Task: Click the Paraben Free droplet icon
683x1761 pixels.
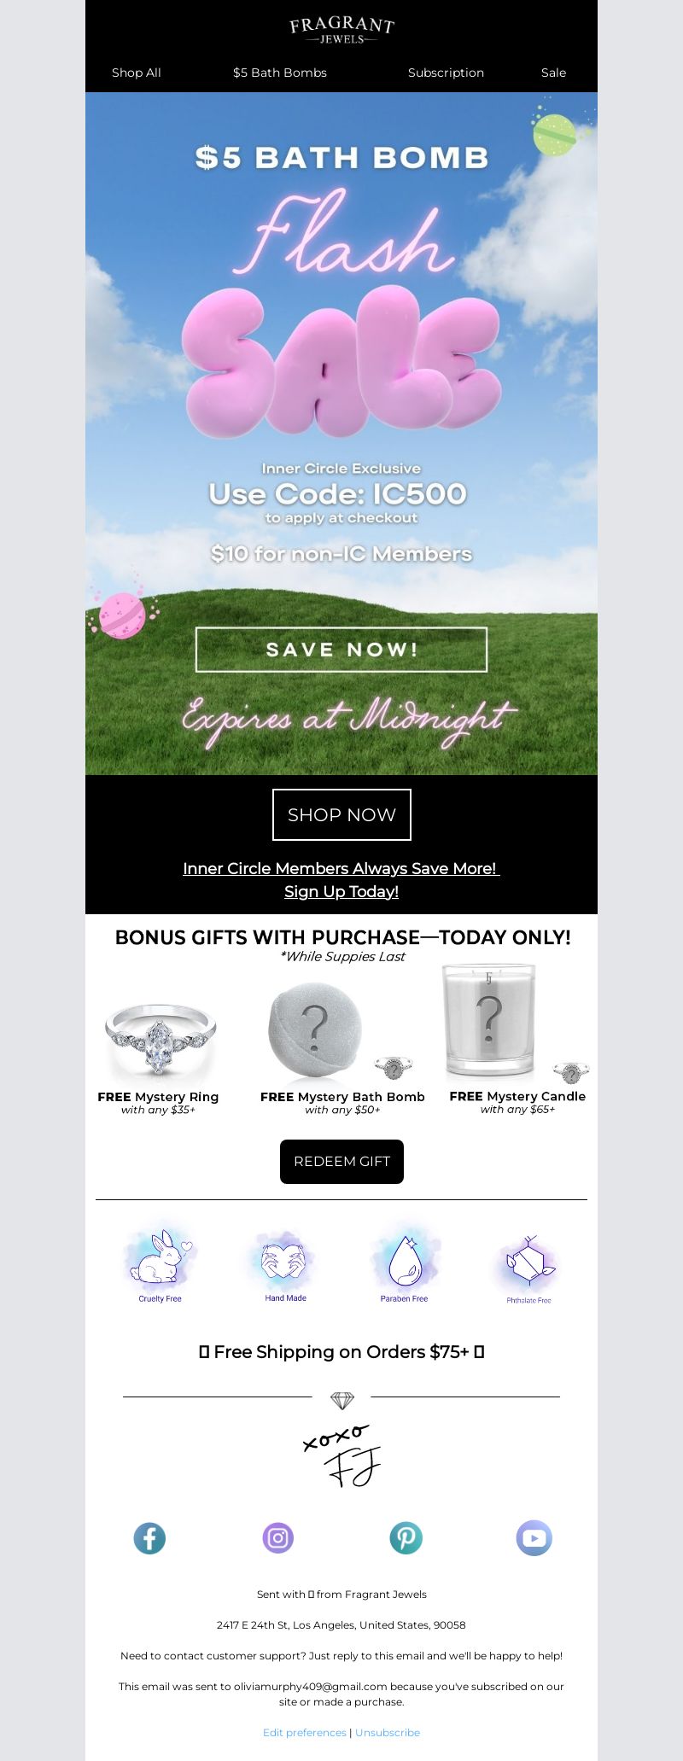Action: coord(404,1261)
